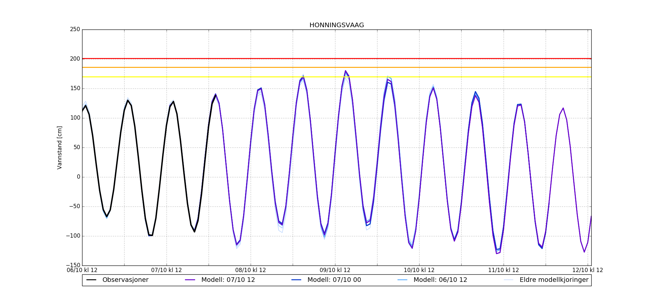Select the Modell: 06/10 12 legend label
The image size is (657, 295).
(x=440, y=280)
